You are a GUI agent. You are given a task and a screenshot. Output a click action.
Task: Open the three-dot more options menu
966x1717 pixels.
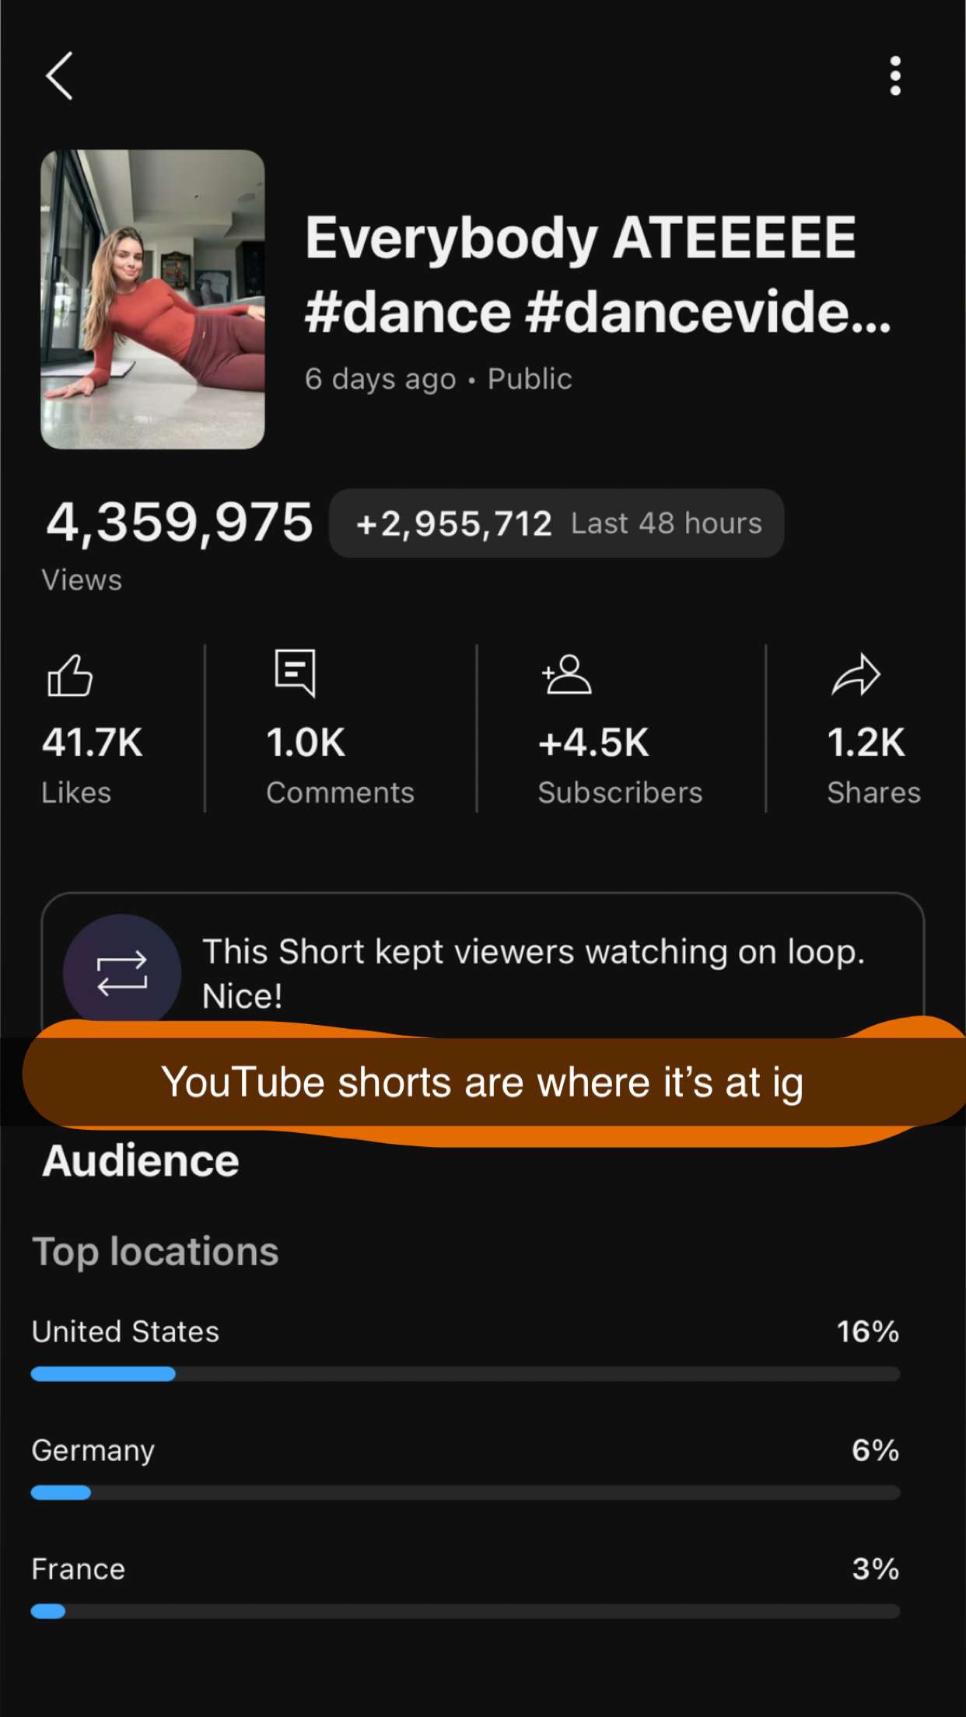[x=895, y=75]
